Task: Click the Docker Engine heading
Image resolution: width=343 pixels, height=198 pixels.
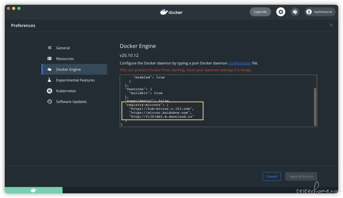Action: (x=138, y=46)
